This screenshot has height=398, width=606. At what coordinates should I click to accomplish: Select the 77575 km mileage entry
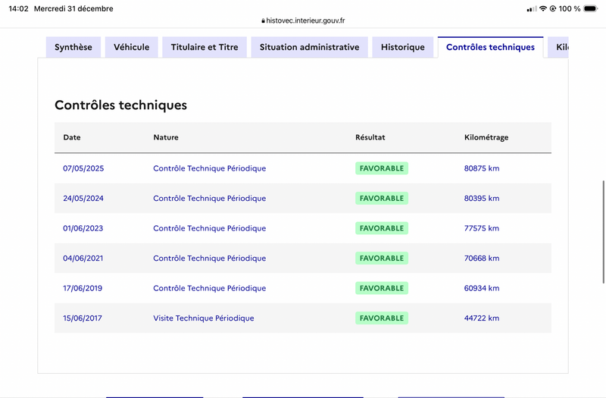click(482, 228)
